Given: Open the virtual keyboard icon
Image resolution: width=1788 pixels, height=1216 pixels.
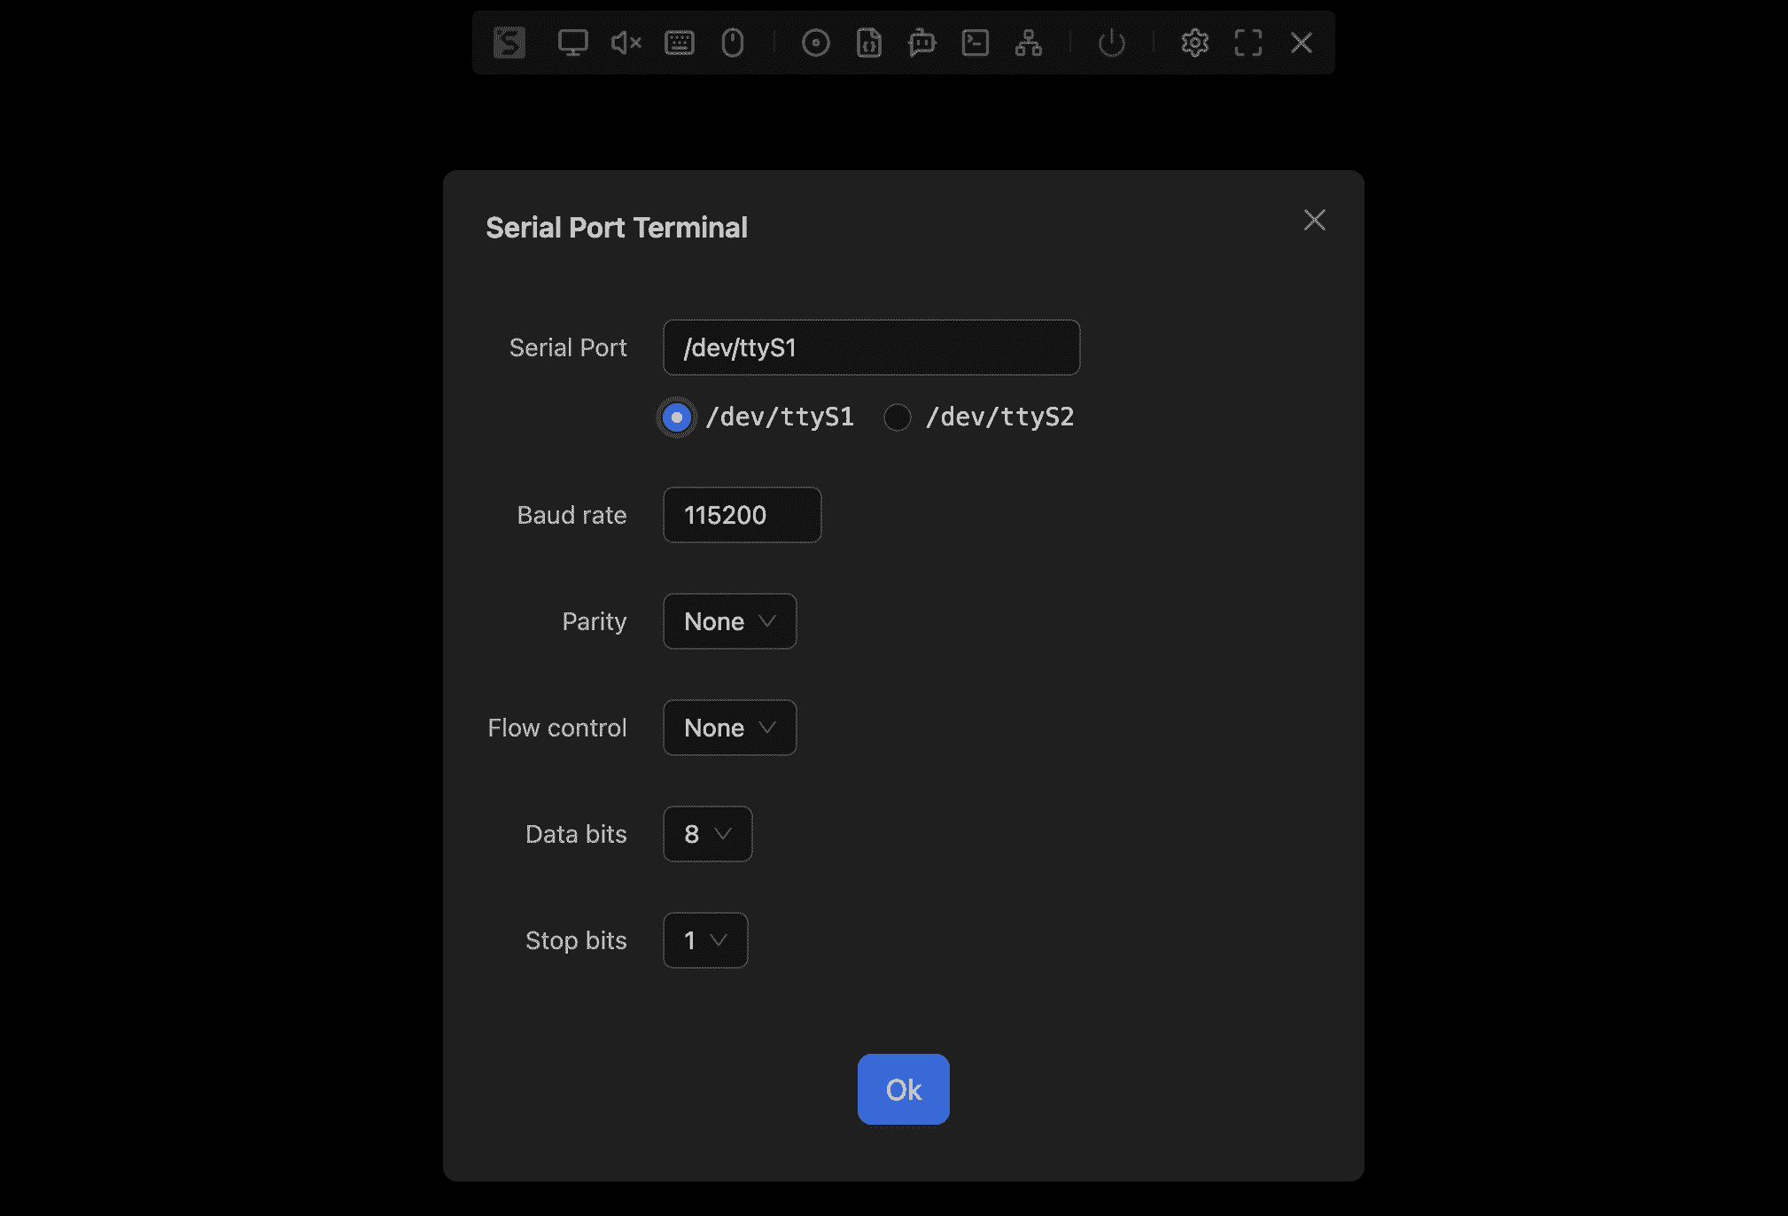Looking at the screenshot, I should (x=679, y=43).
